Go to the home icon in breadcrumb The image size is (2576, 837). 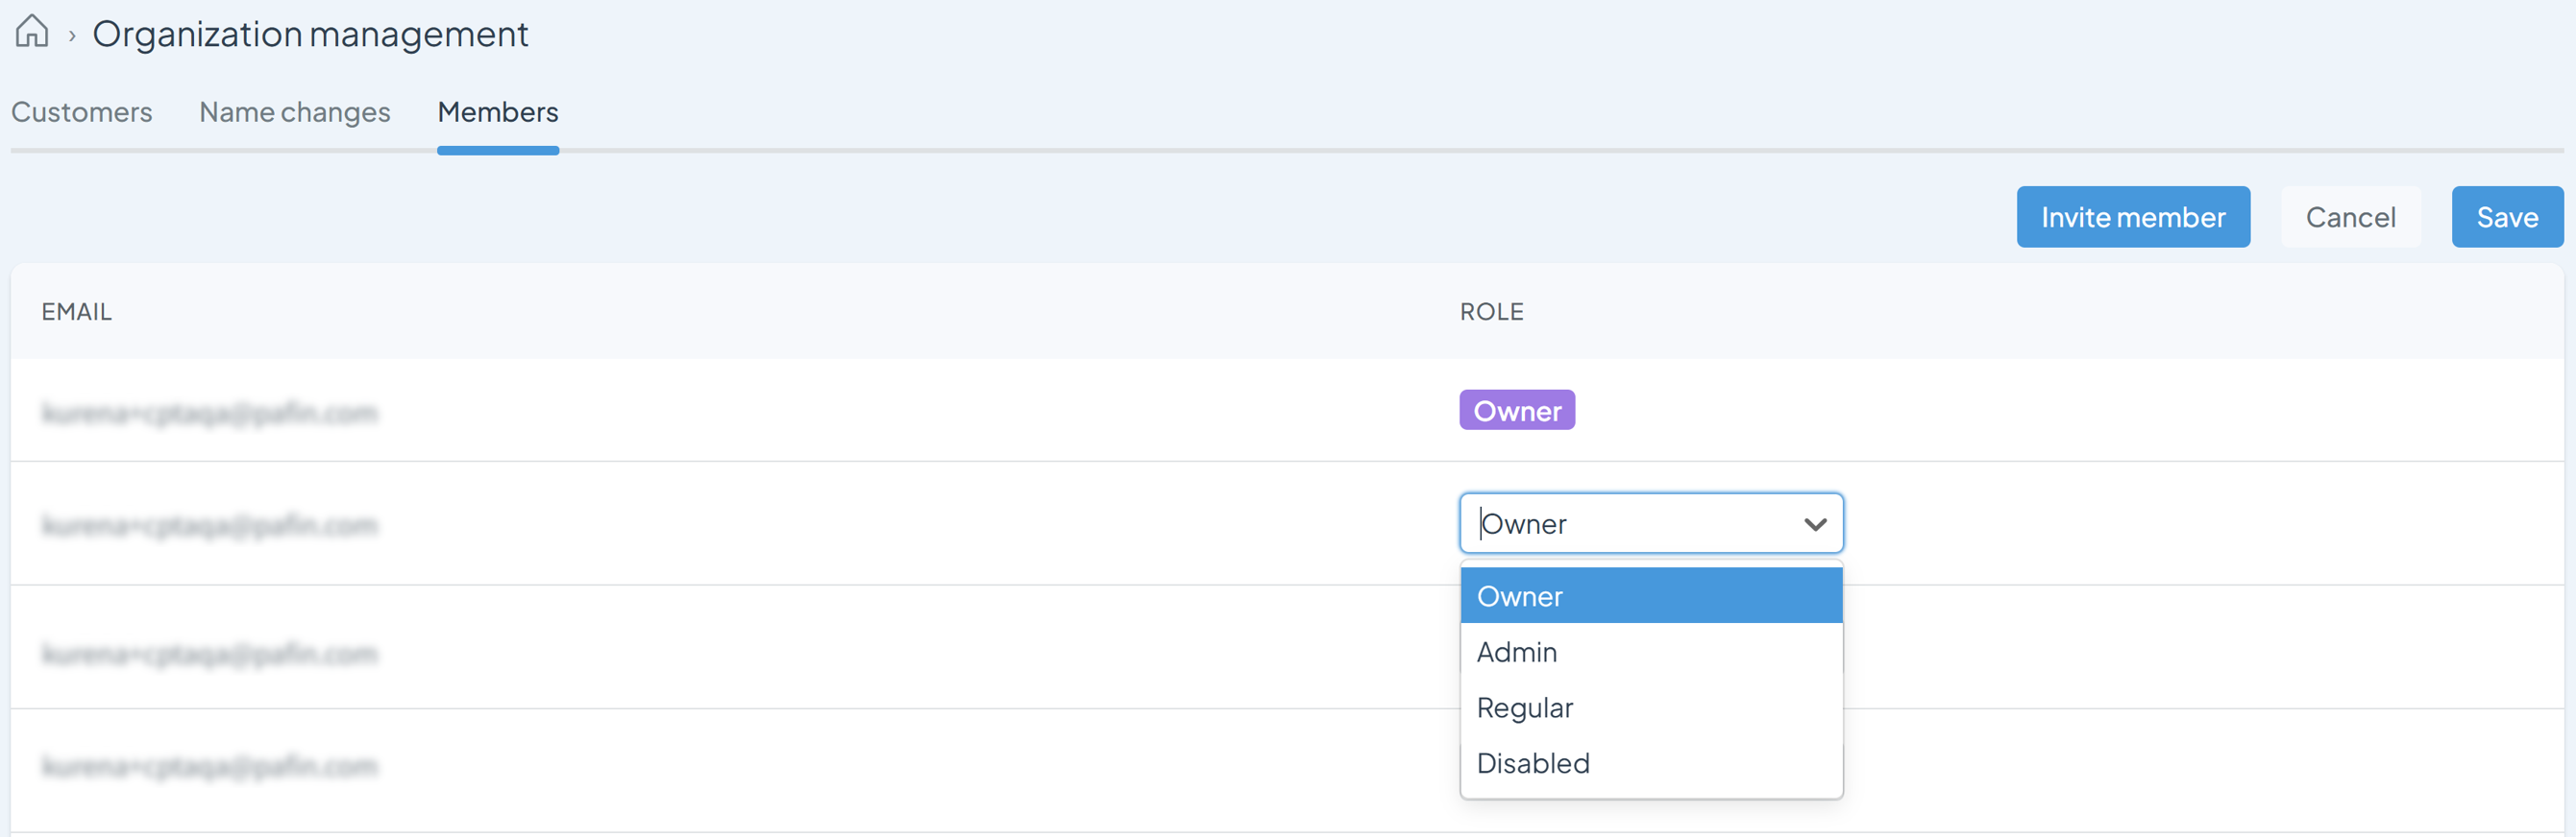[x=32, y=32]
